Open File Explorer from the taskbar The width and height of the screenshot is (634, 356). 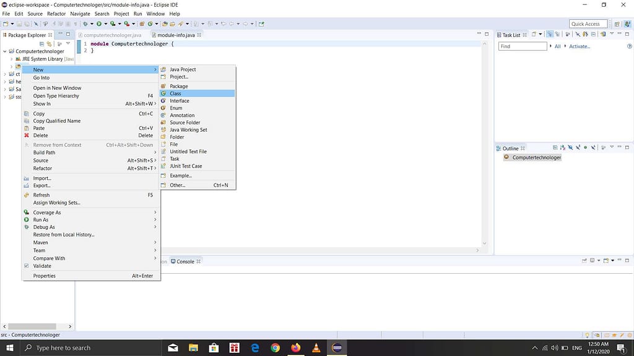pyautogui.click(x=193, y=347)
